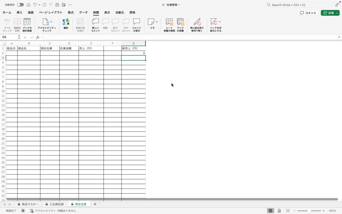342x214 pixels.
Task: Select the 現在在庫 sheet tab
Action: (79, 204)
